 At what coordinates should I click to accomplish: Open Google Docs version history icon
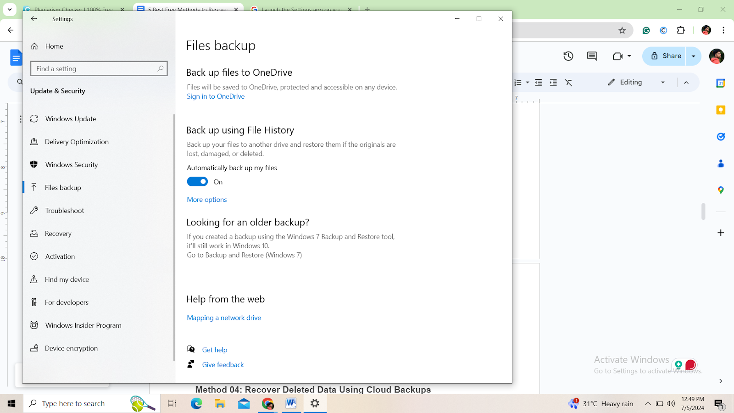pyautogui.click(x=568, y=56)
